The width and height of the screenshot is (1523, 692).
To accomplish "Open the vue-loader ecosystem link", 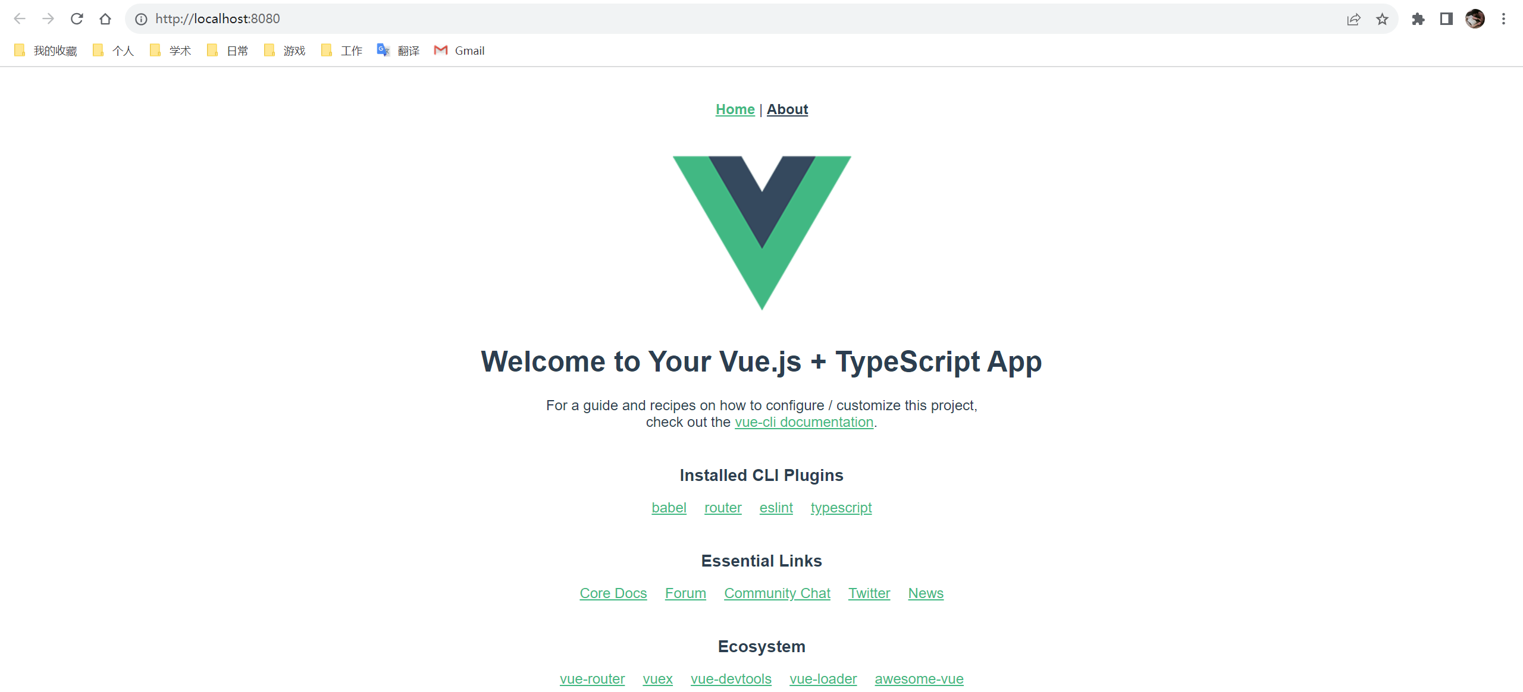I will tap(823, 679).
